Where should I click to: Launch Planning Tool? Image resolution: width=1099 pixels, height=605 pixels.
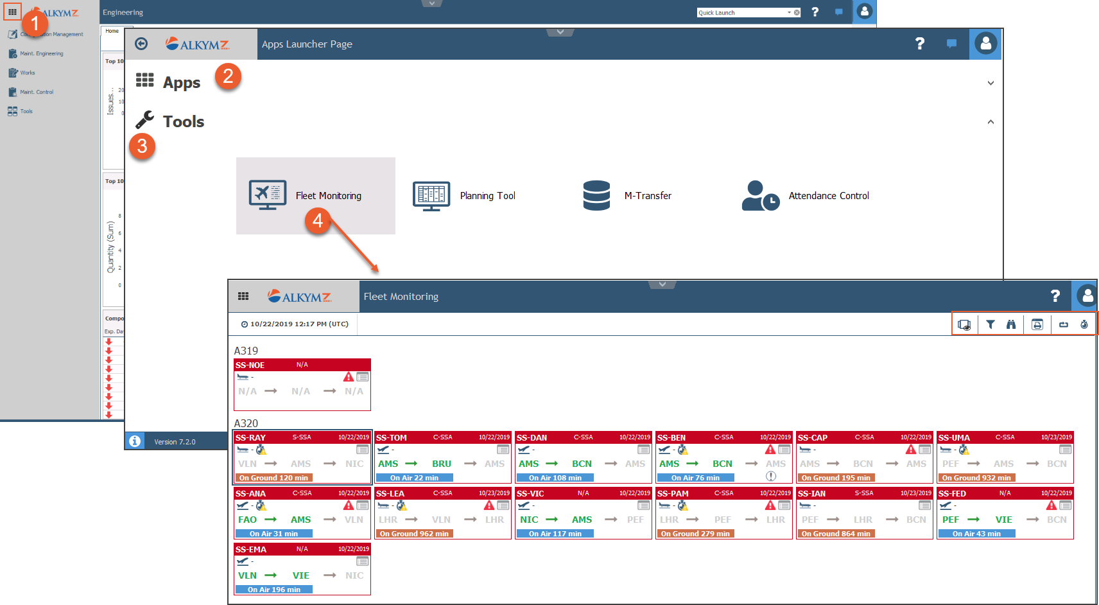point(464,196)
